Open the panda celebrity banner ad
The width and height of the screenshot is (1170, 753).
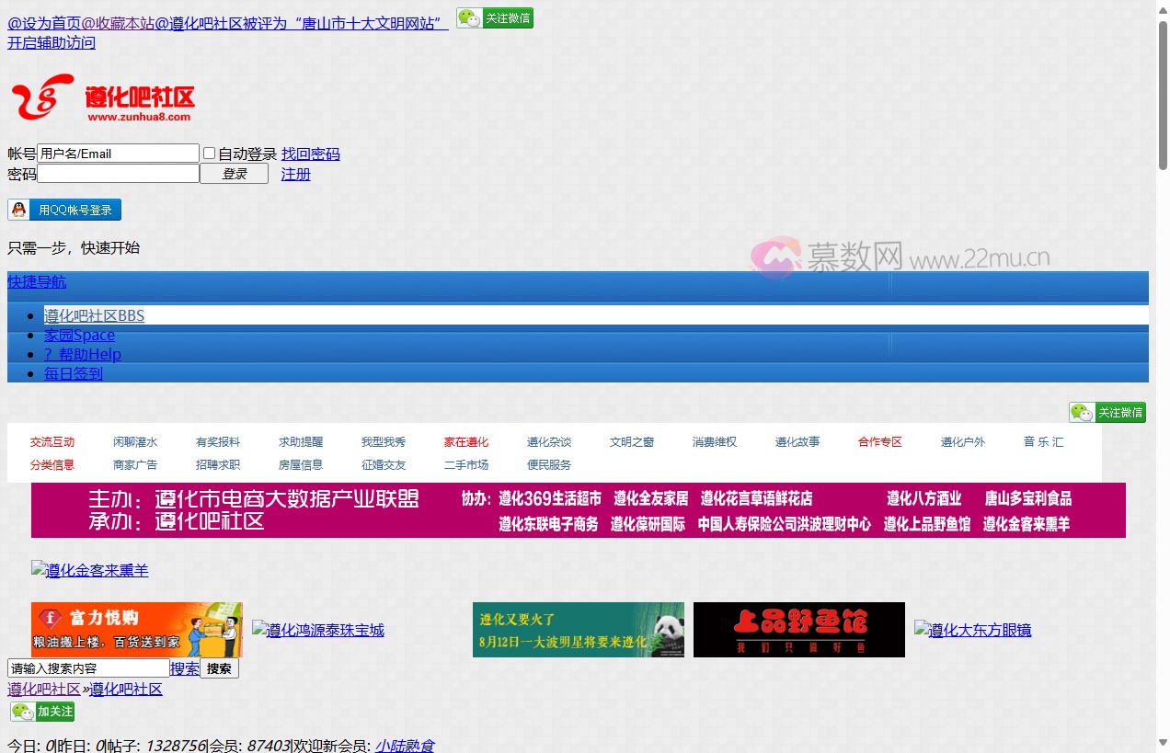(578, 630)
